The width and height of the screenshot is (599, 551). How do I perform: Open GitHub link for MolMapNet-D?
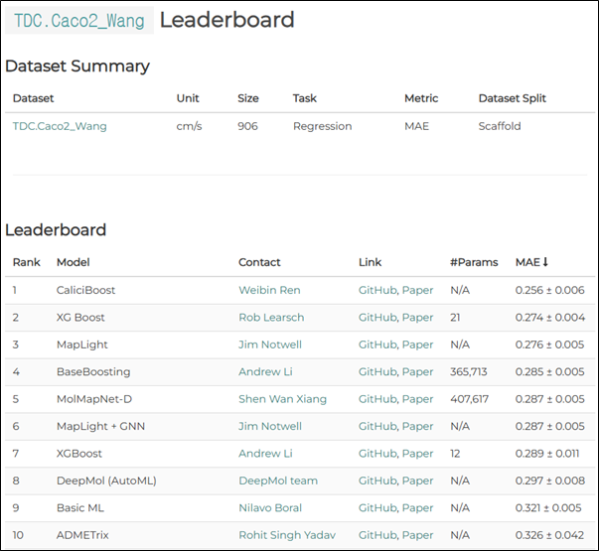[376, 399]
